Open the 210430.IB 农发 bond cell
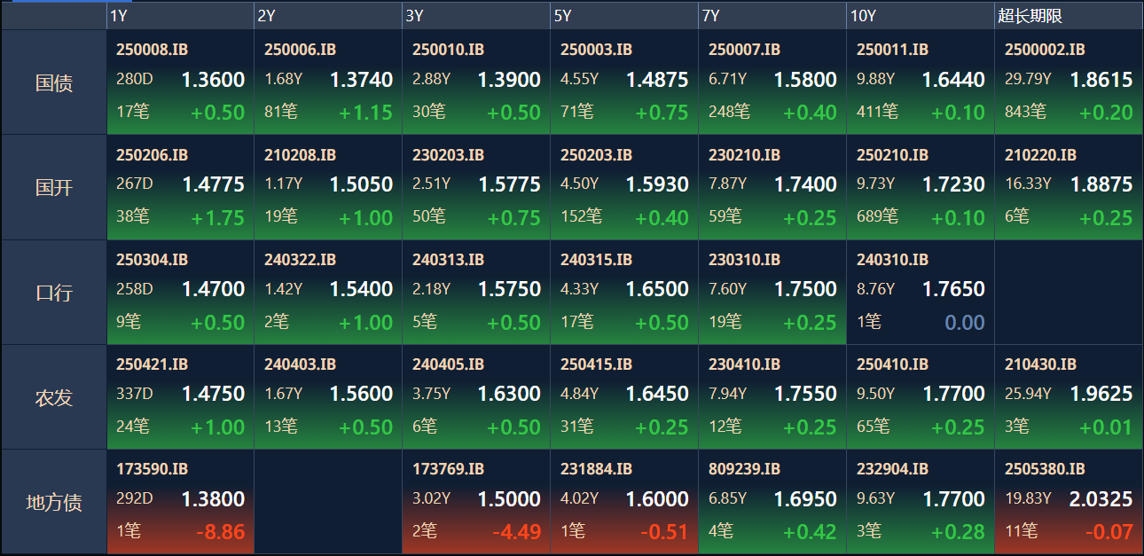This screenshot has height=556, width=1144. pyautogui.click(x=1069, y=396)
